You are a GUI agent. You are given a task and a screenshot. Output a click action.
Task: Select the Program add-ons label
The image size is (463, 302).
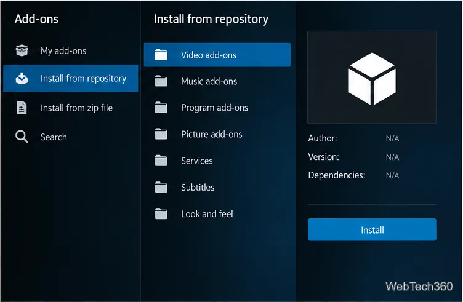pos(215,108)
